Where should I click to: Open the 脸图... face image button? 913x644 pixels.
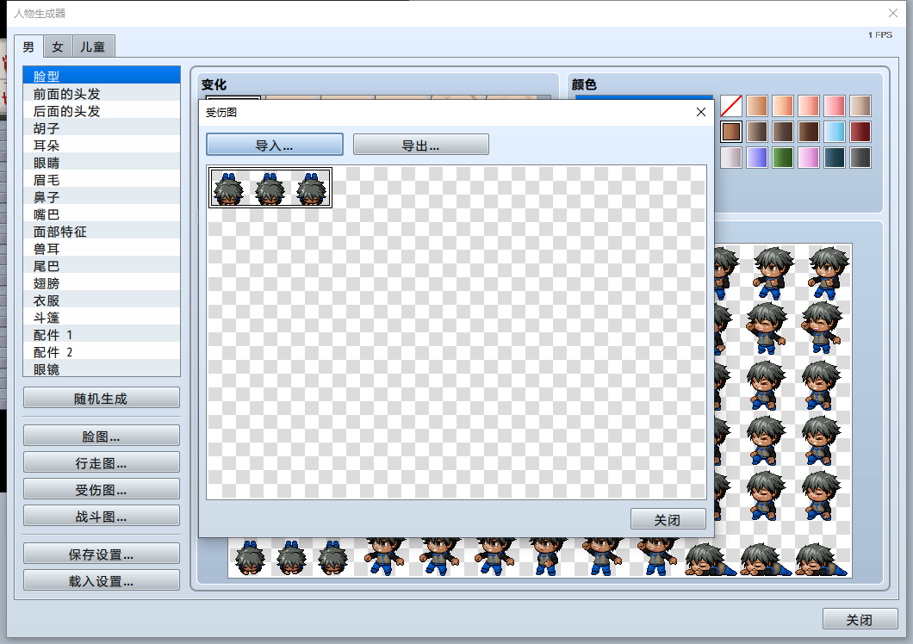point(102,436)
